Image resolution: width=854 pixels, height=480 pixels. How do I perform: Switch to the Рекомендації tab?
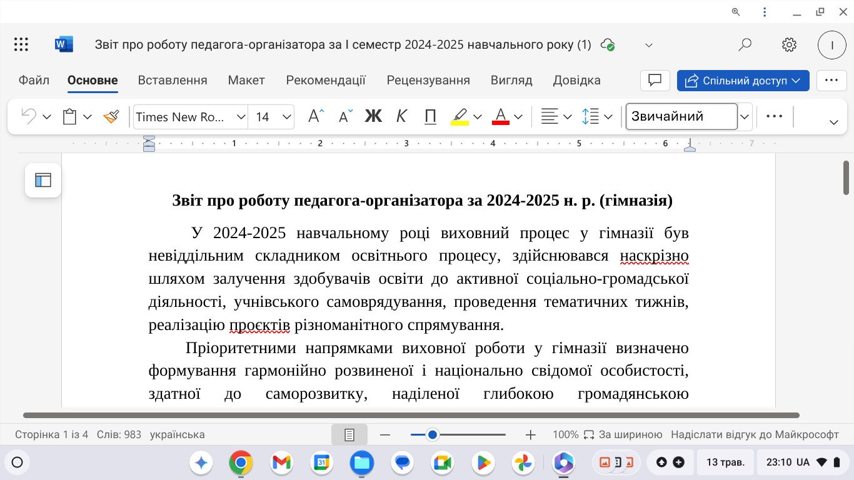tap(326, 80)
